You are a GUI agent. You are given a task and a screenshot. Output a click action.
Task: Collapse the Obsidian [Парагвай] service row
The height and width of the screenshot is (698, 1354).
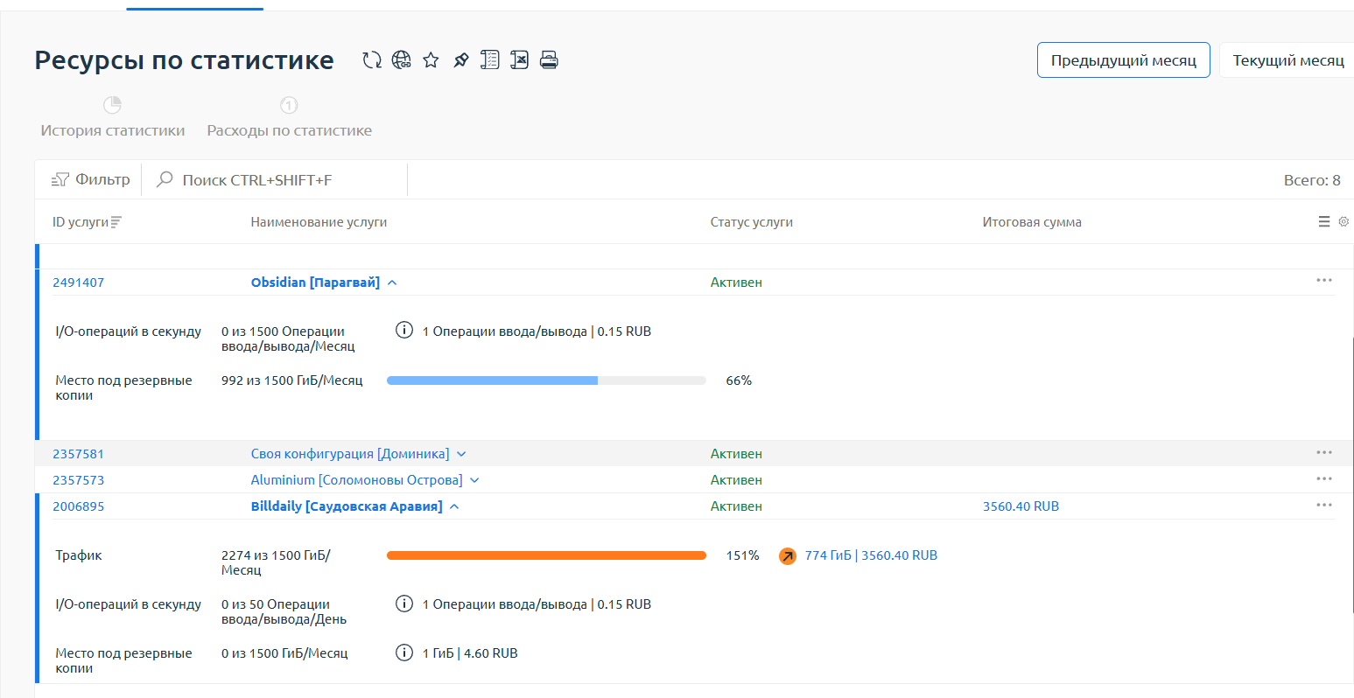(392, 283)
